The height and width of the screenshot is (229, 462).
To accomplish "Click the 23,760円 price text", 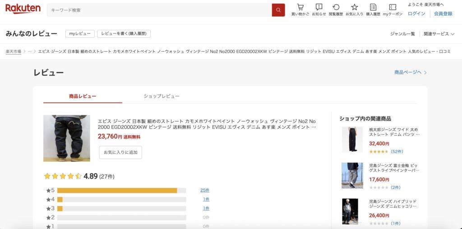I will pos(110,136).
